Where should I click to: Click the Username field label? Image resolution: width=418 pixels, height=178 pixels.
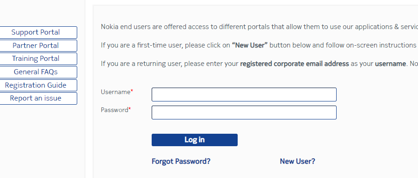[116, 92]
